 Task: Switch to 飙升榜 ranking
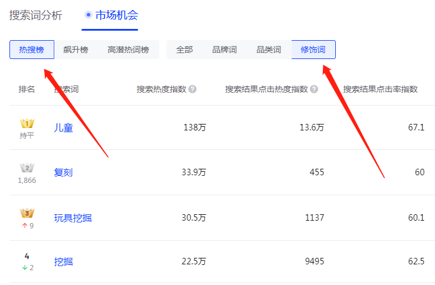click(76, 50)
